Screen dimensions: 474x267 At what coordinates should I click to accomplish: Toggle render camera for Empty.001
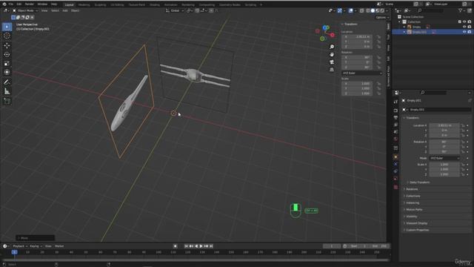(469, 32)
